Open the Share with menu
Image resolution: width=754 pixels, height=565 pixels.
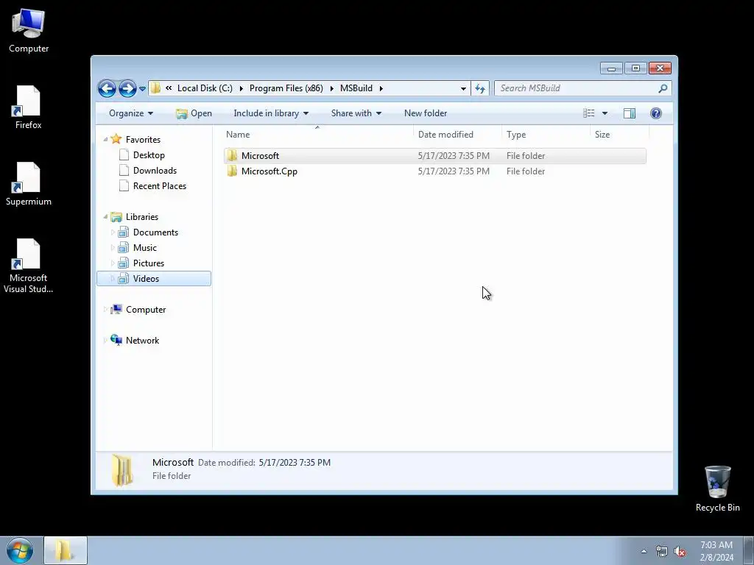356,113
